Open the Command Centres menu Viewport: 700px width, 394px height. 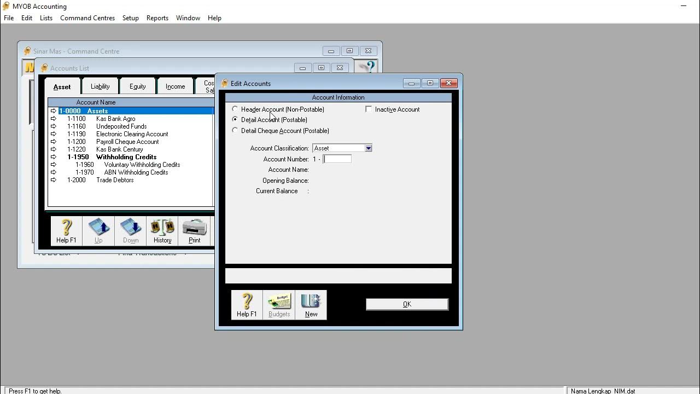click(x=87, y=18)
